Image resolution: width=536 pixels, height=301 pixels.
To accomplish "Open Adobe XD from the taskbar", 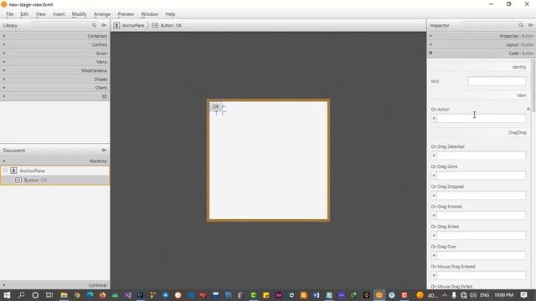I will coord(279,295).
